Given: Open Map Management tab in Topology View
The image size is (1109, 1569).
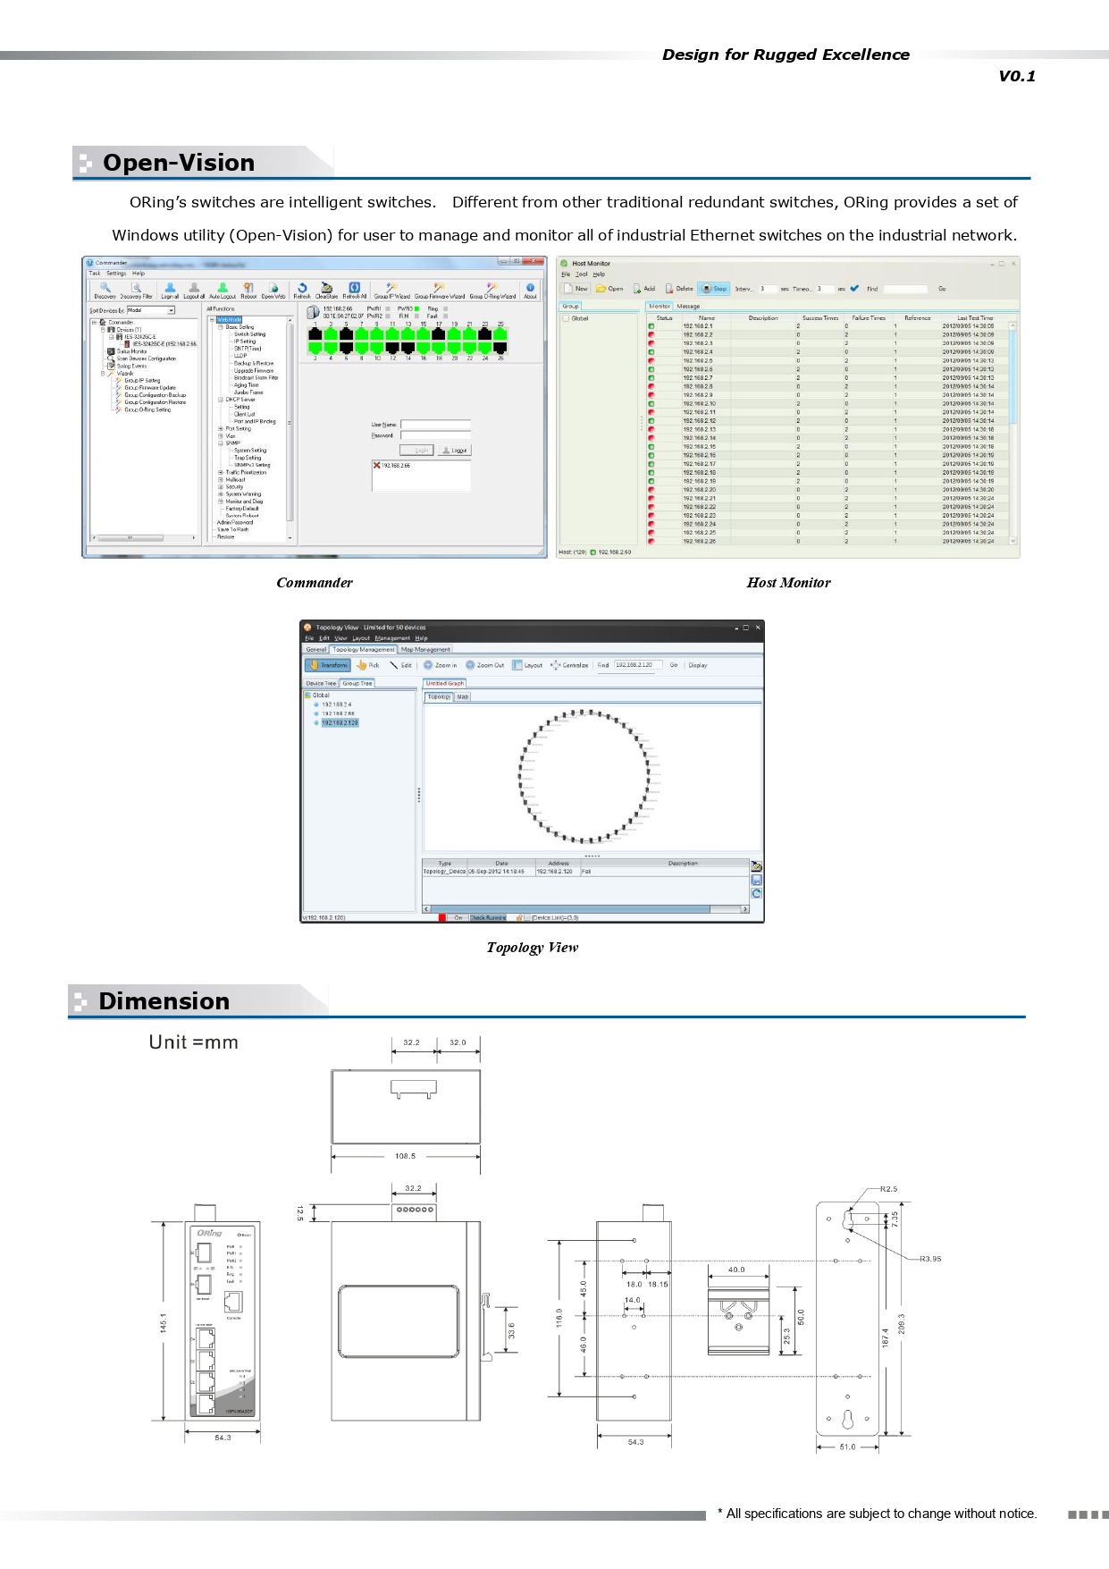Looking at the screenshot, I should (x=425, y=649).
